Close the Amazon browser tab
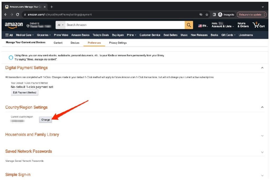270x180 pixels. (x=45, y=7)
